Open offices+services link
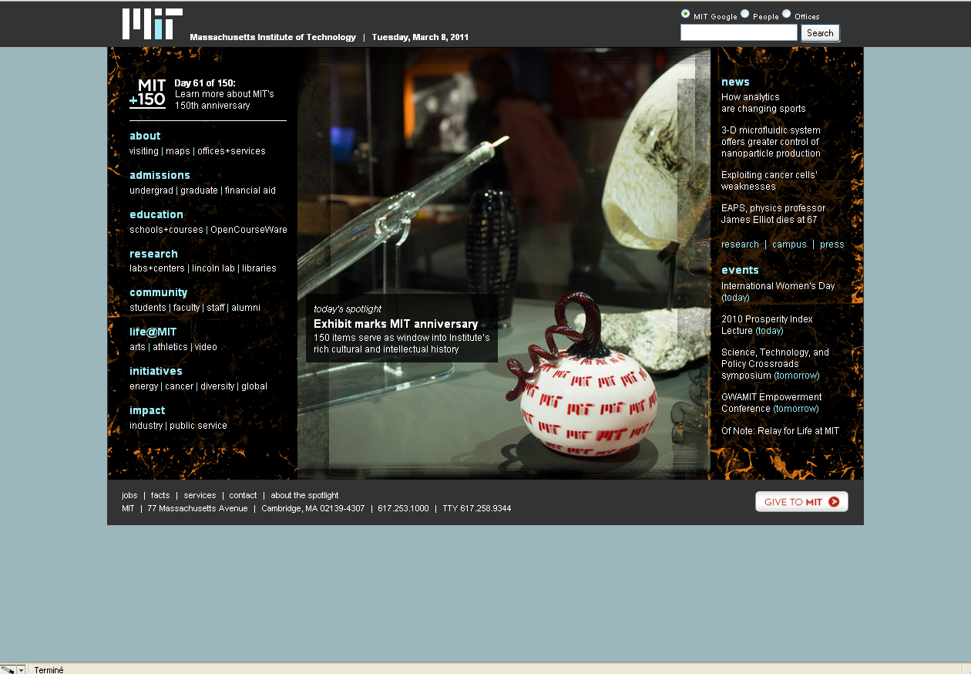This screenshot has height=674, width=971. tap(231, 151)
